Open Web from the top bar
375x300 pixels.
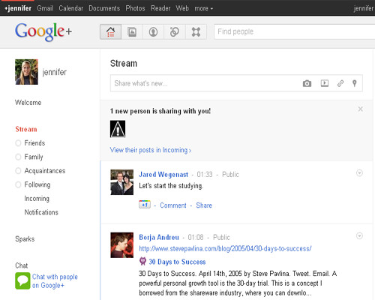(182, 8)
